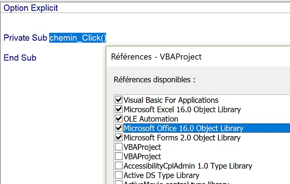Click highlighted Microsoft Office 16.0 Object Library row
Image resolution: width=290 pixels, height=184 pixels.
[206, 128]
